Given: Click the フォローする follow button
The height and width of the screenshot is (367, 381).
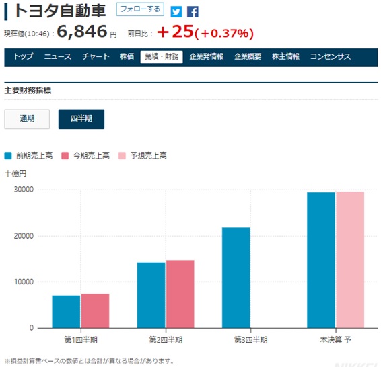Looking at the screenshot, I should (140, 9).
